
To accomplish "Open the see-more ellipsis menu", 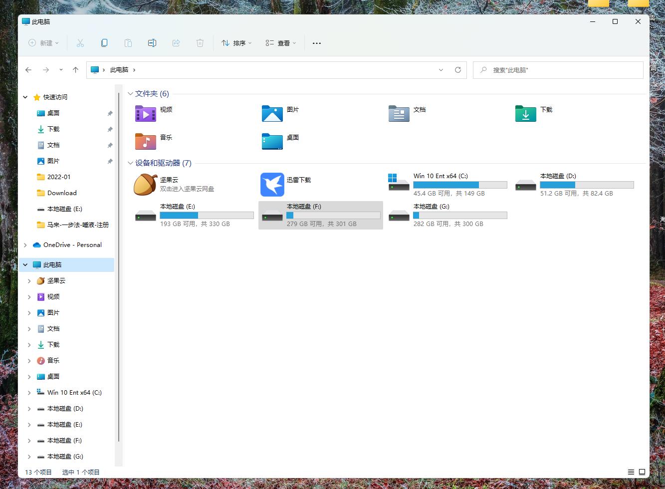I will click(x=316, y=43).
